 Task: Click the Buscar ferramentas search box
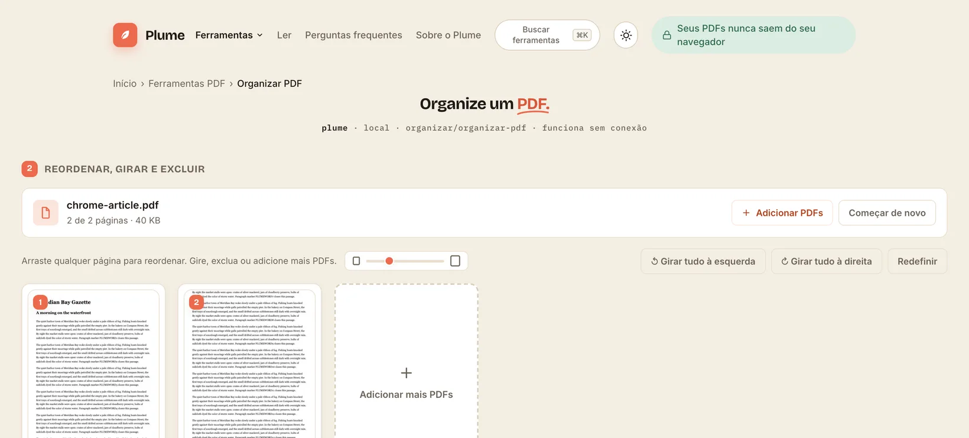point(547,35)
